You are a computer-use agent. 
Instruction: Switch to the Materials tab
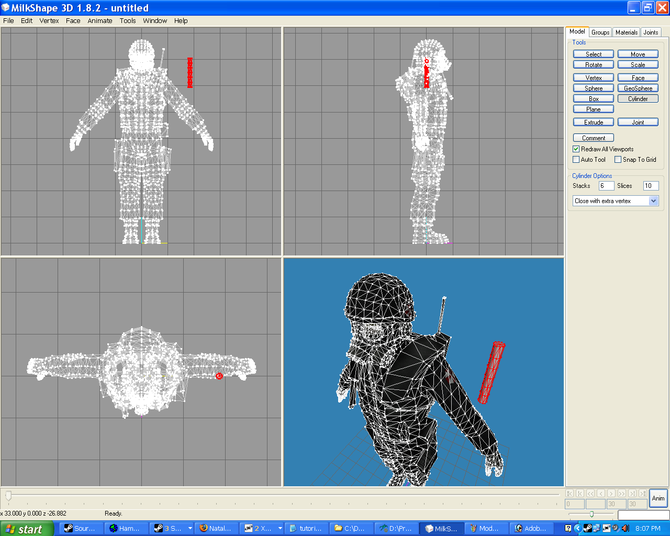click(x=626, y=32)
